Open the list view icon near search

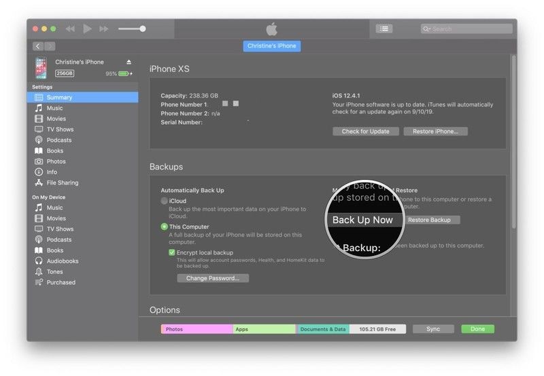(x=384, y=29)
